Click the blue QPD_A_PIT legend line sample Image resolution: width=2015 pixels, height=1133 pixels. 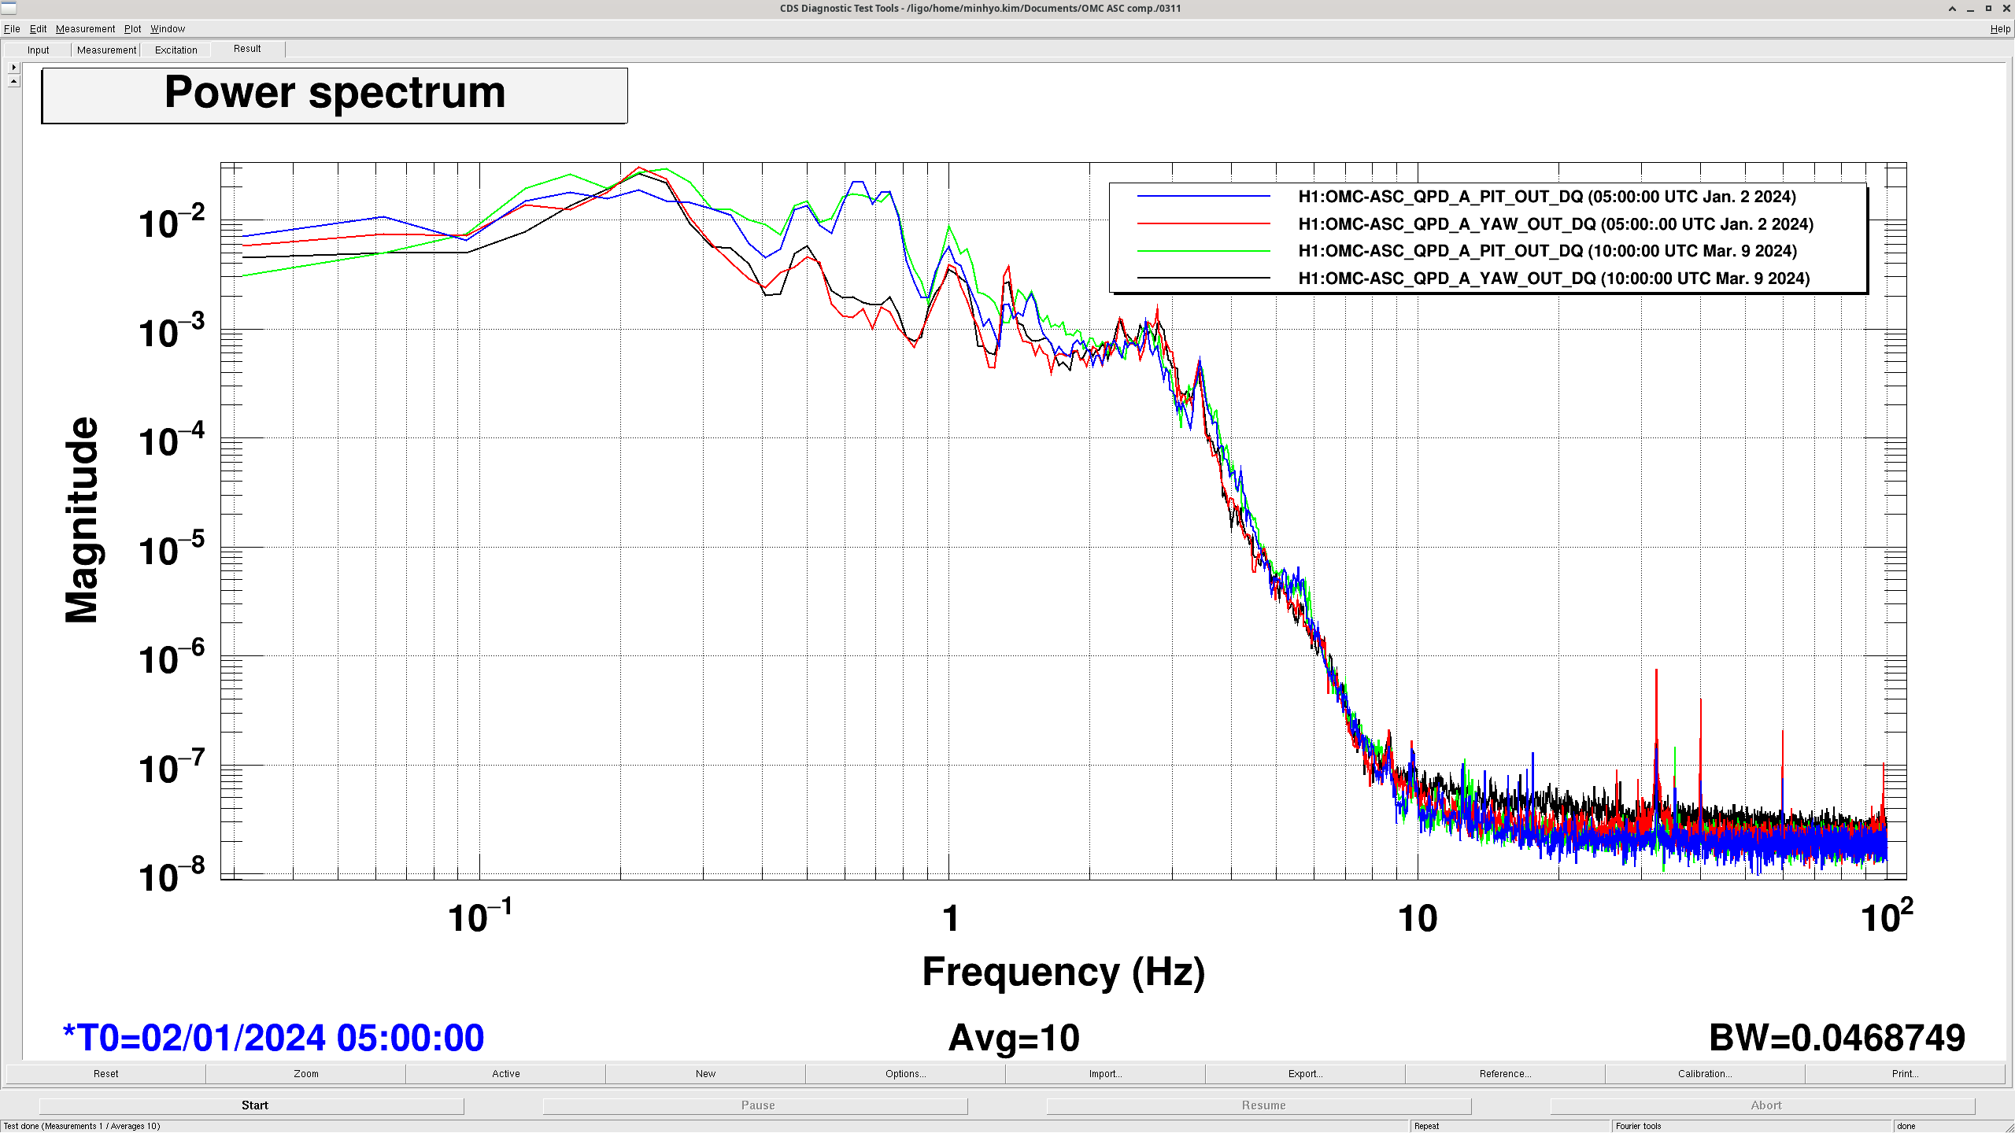[x=1203, y=197]
